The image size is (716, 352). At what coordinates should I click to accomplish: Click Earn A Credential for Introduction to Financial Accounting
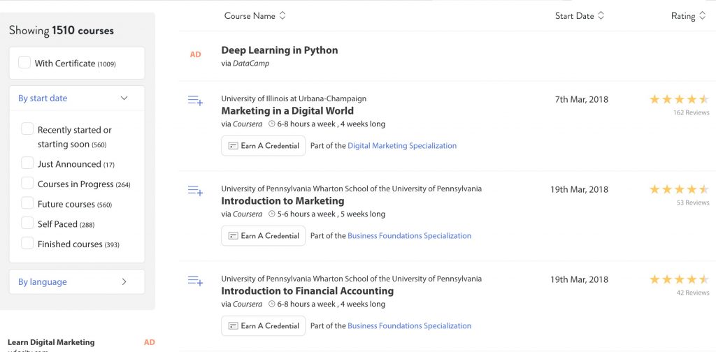tap(264, 326)
